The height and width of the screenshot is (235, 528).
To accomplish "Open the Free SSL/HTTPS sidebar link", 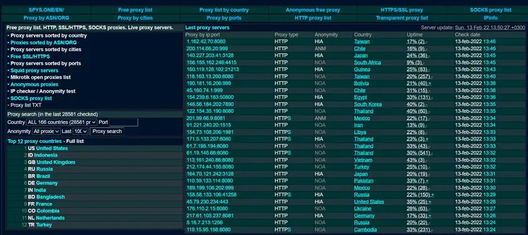I will [x=30, y=56].
